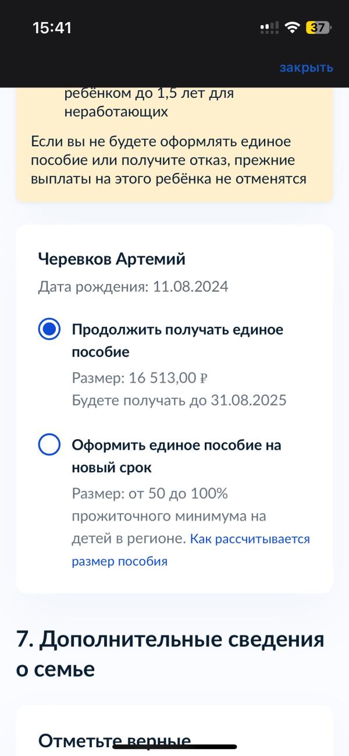Tap the Wi-Fi icon in status bar
This screenshot has height=756, width=349.
click(293, 27)
